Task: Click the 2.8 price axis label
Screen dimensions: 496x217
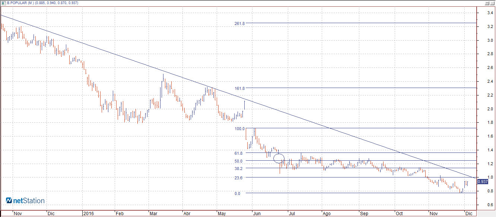Action: click(491, 54)
